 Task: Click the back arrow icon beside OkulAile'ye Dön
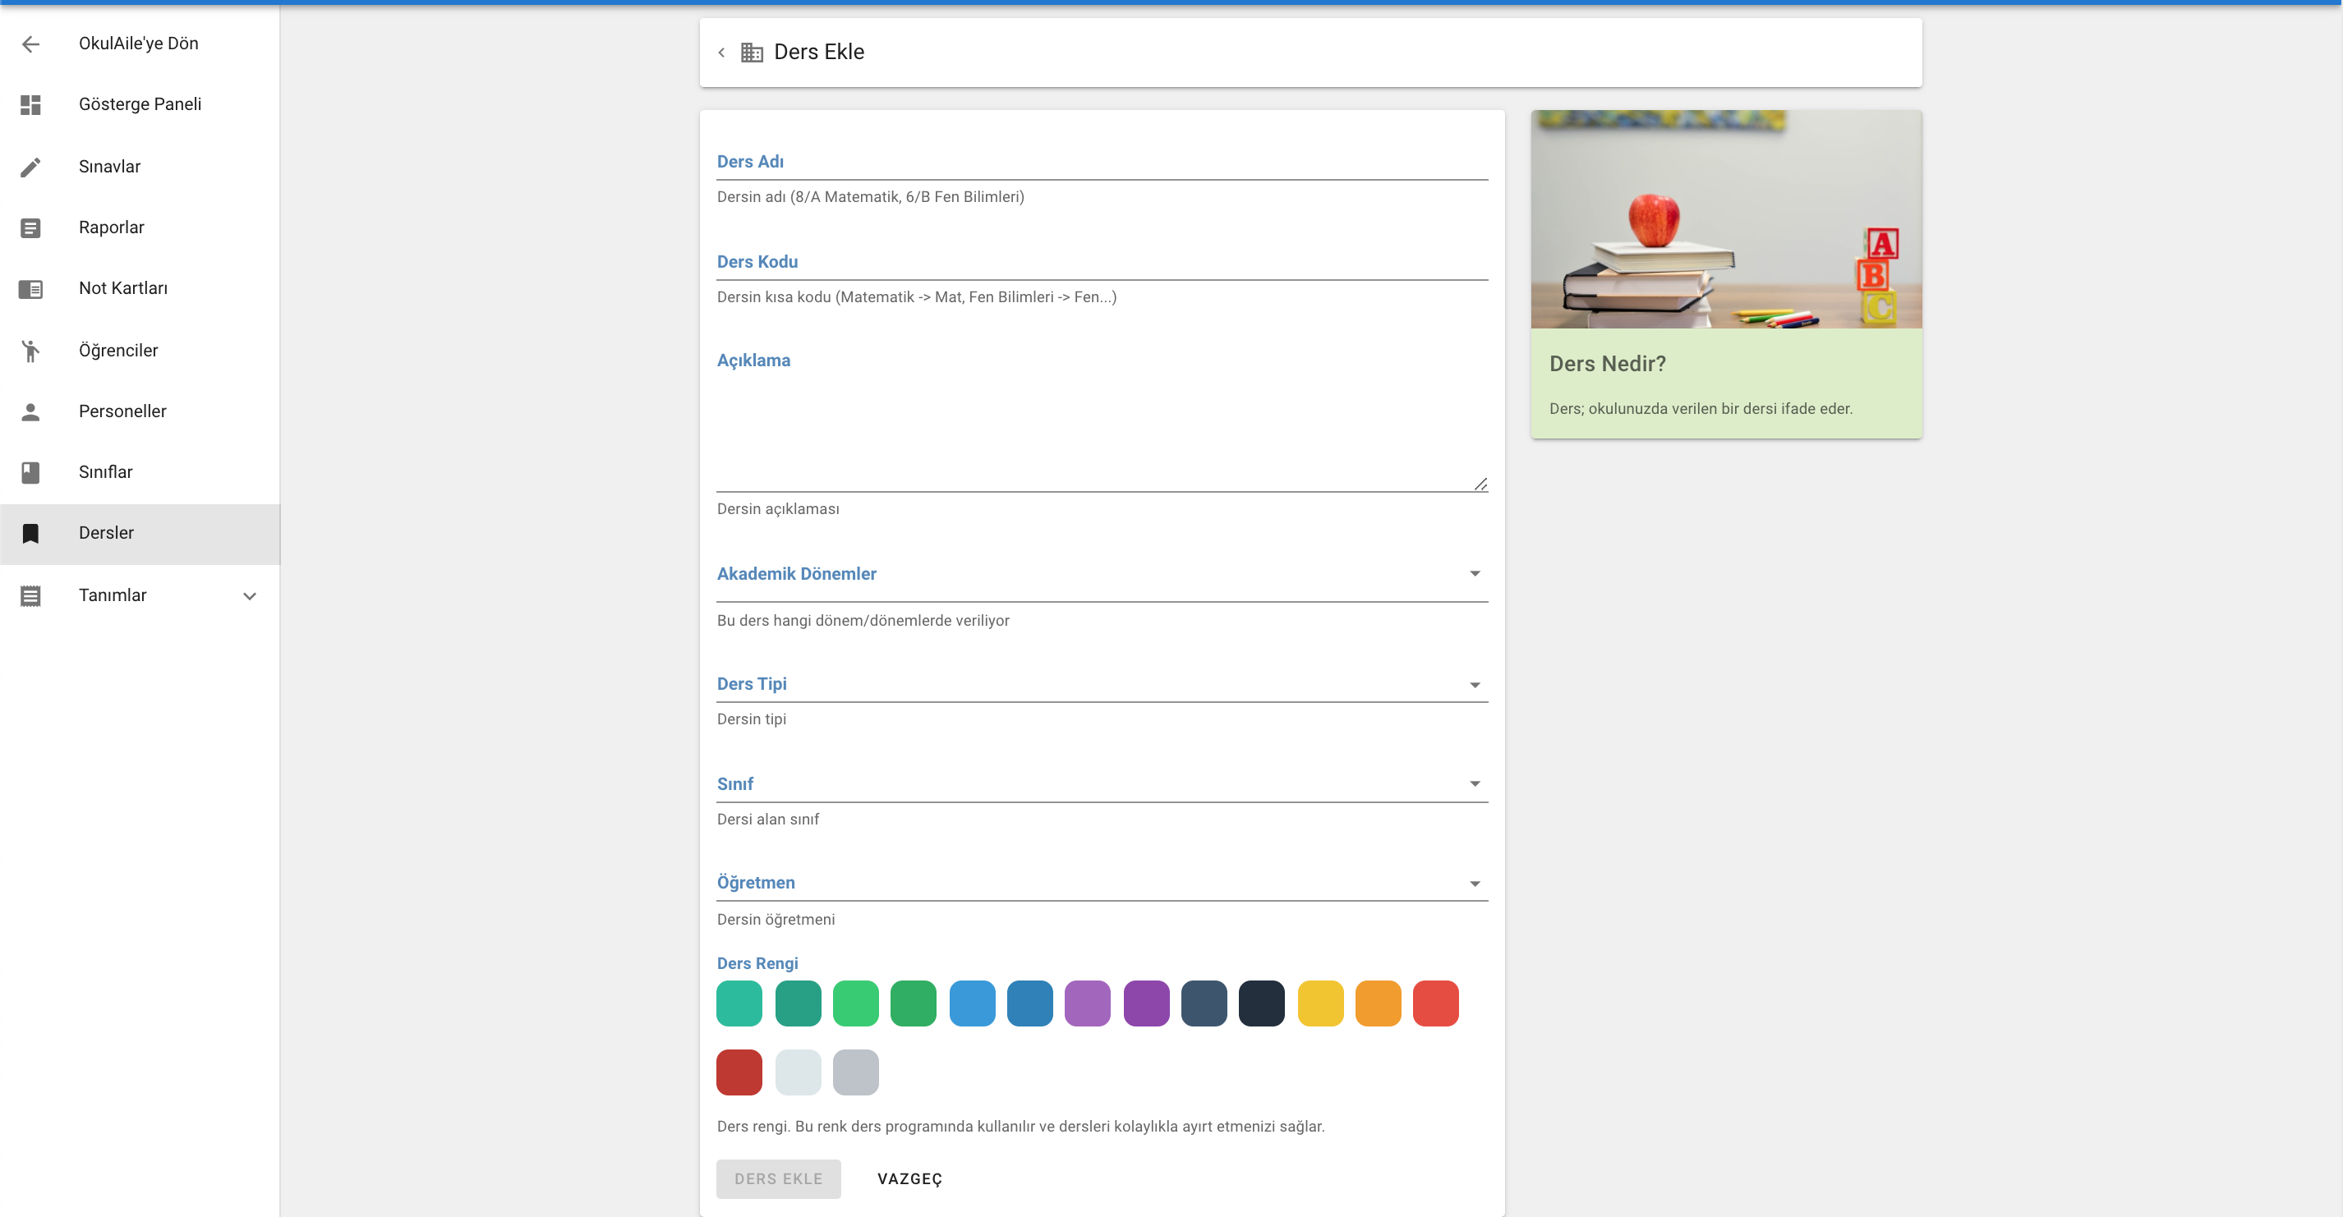pos(31,44)
